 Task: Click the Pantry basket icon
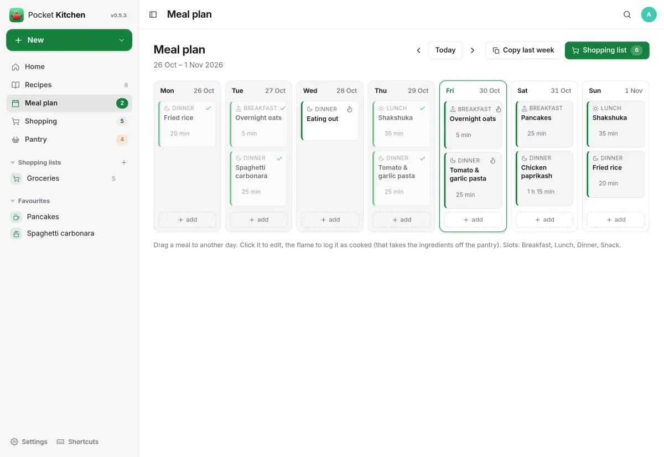point(15,140)
